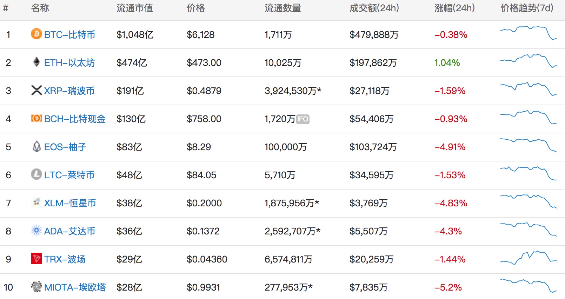Click ETH 24h change 1.04%
The height and width of the screenshot is (299, 565).
pos(447,63)
